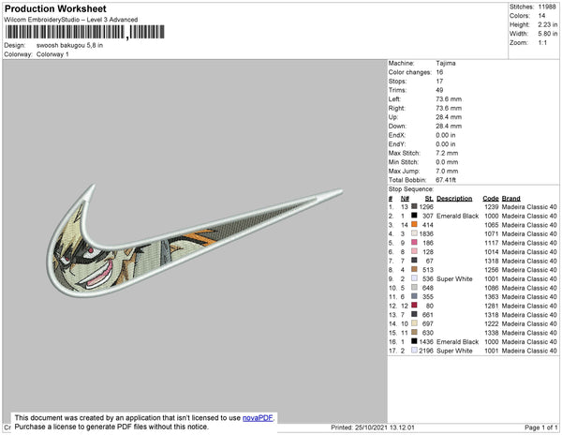Click the 'Colorway 1' value
Image resolution: width=562 pixels, height=435 pixels.
(52, 54)
